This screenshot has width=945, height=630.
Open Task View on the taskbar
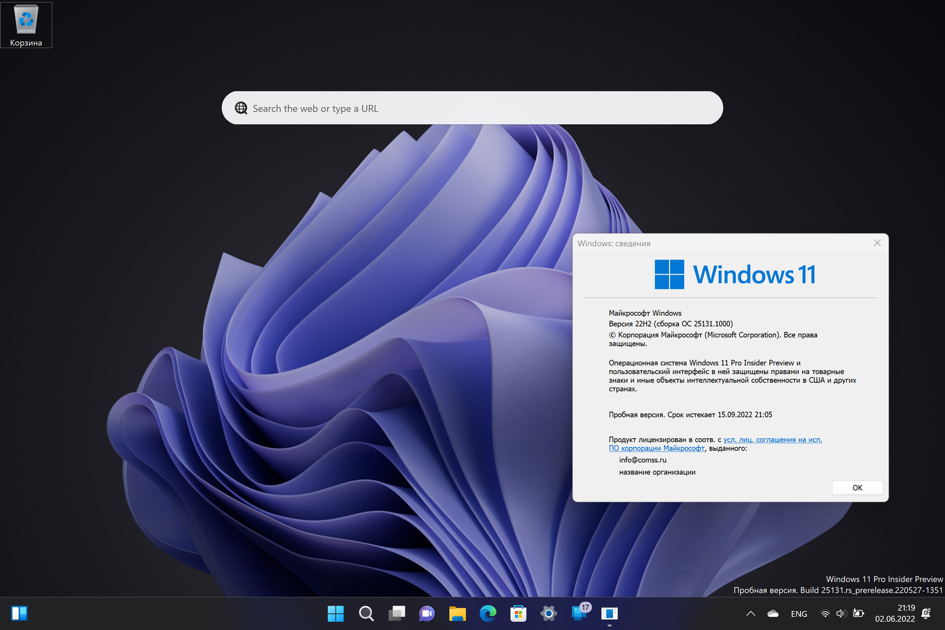pyautogui.click(x=397, y=614)
